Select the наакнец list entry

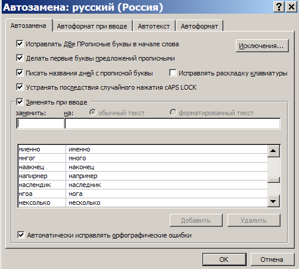pyautogui.click(x=32, y=167)
